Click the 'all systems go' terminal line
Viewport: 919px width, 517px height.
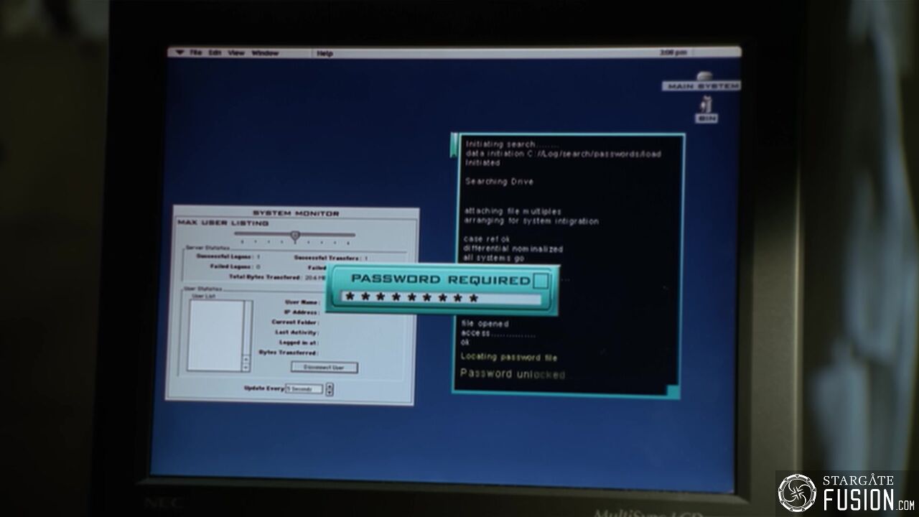(494, 258)
